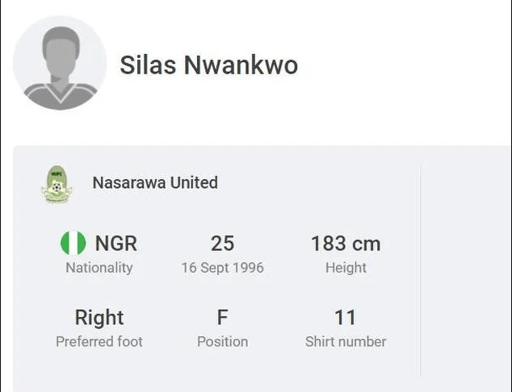The image size is (512, 392).
Task: Open the Nasarawa United club crest
Action: 57,184
